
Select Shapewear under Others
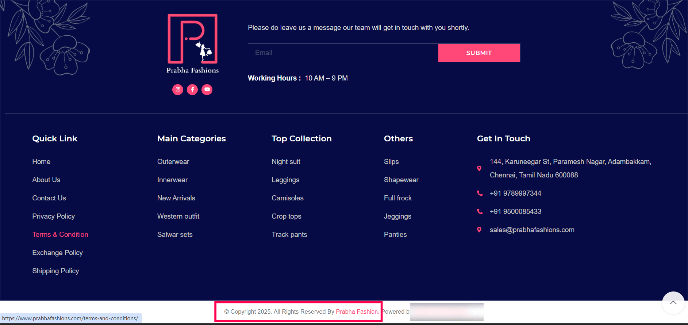tap(401, 180)
